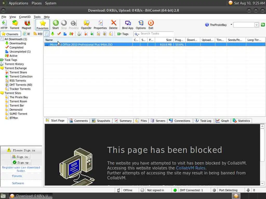
Task: Show DHT Torrents lightning icon in filter bar
Action: pyautogui.click(x=104, y=34)
